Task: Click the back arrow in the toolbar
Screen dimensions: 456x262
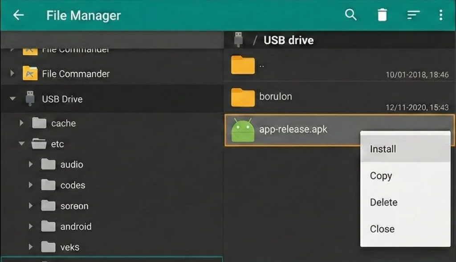Action: coord(18,15)
